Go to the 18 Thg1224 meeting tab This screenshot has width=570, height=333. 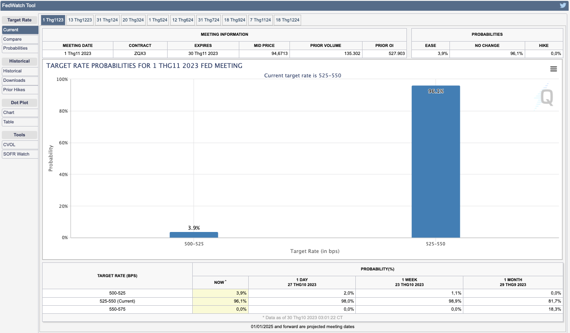[287, 20]
